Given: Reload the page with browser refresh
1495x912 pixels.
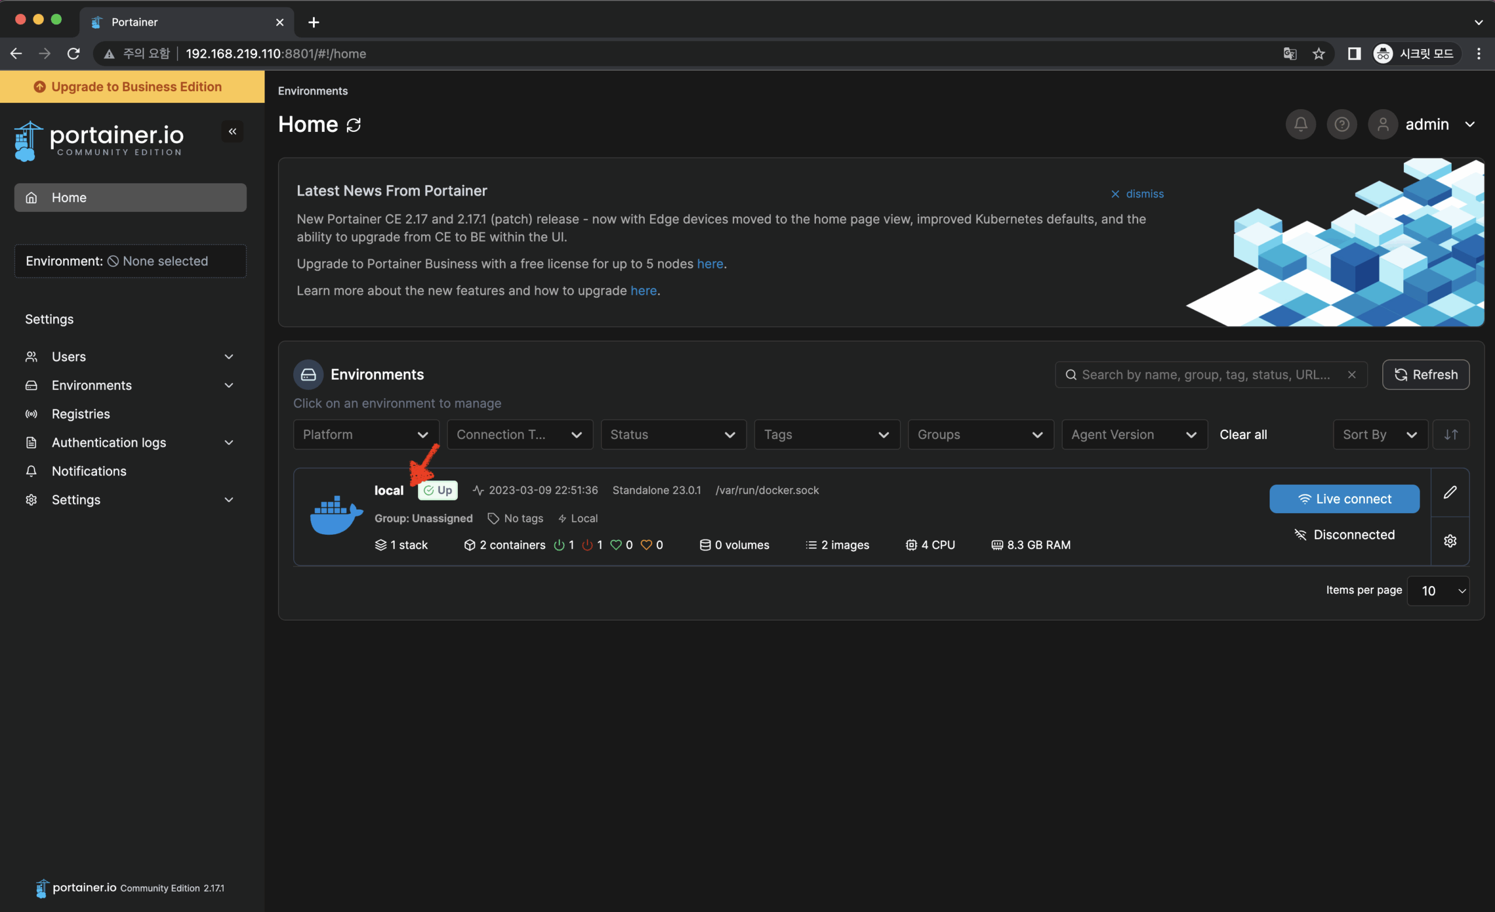Looking at the screenshot, I should (x=74, y=54).
